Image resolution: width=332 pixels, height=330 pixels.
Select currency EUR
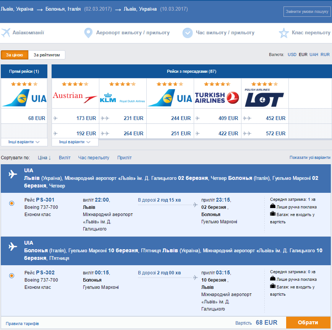click(x=303, y=55)
